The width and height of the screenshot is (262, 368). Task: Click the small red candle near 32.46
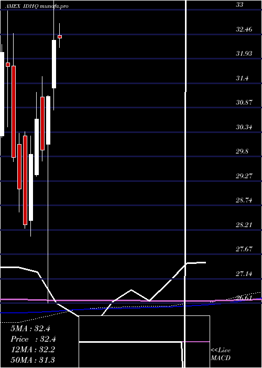click(x=60, y=37)
